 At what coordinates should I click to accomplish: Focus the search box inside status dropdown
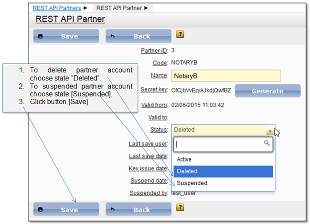(219, 144)
